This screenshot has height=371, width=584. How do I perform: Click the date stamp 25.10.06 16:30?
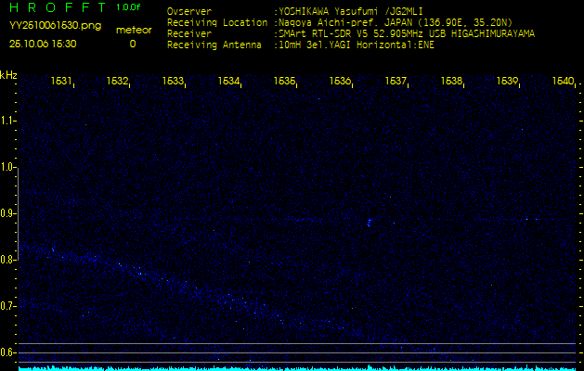43,44
